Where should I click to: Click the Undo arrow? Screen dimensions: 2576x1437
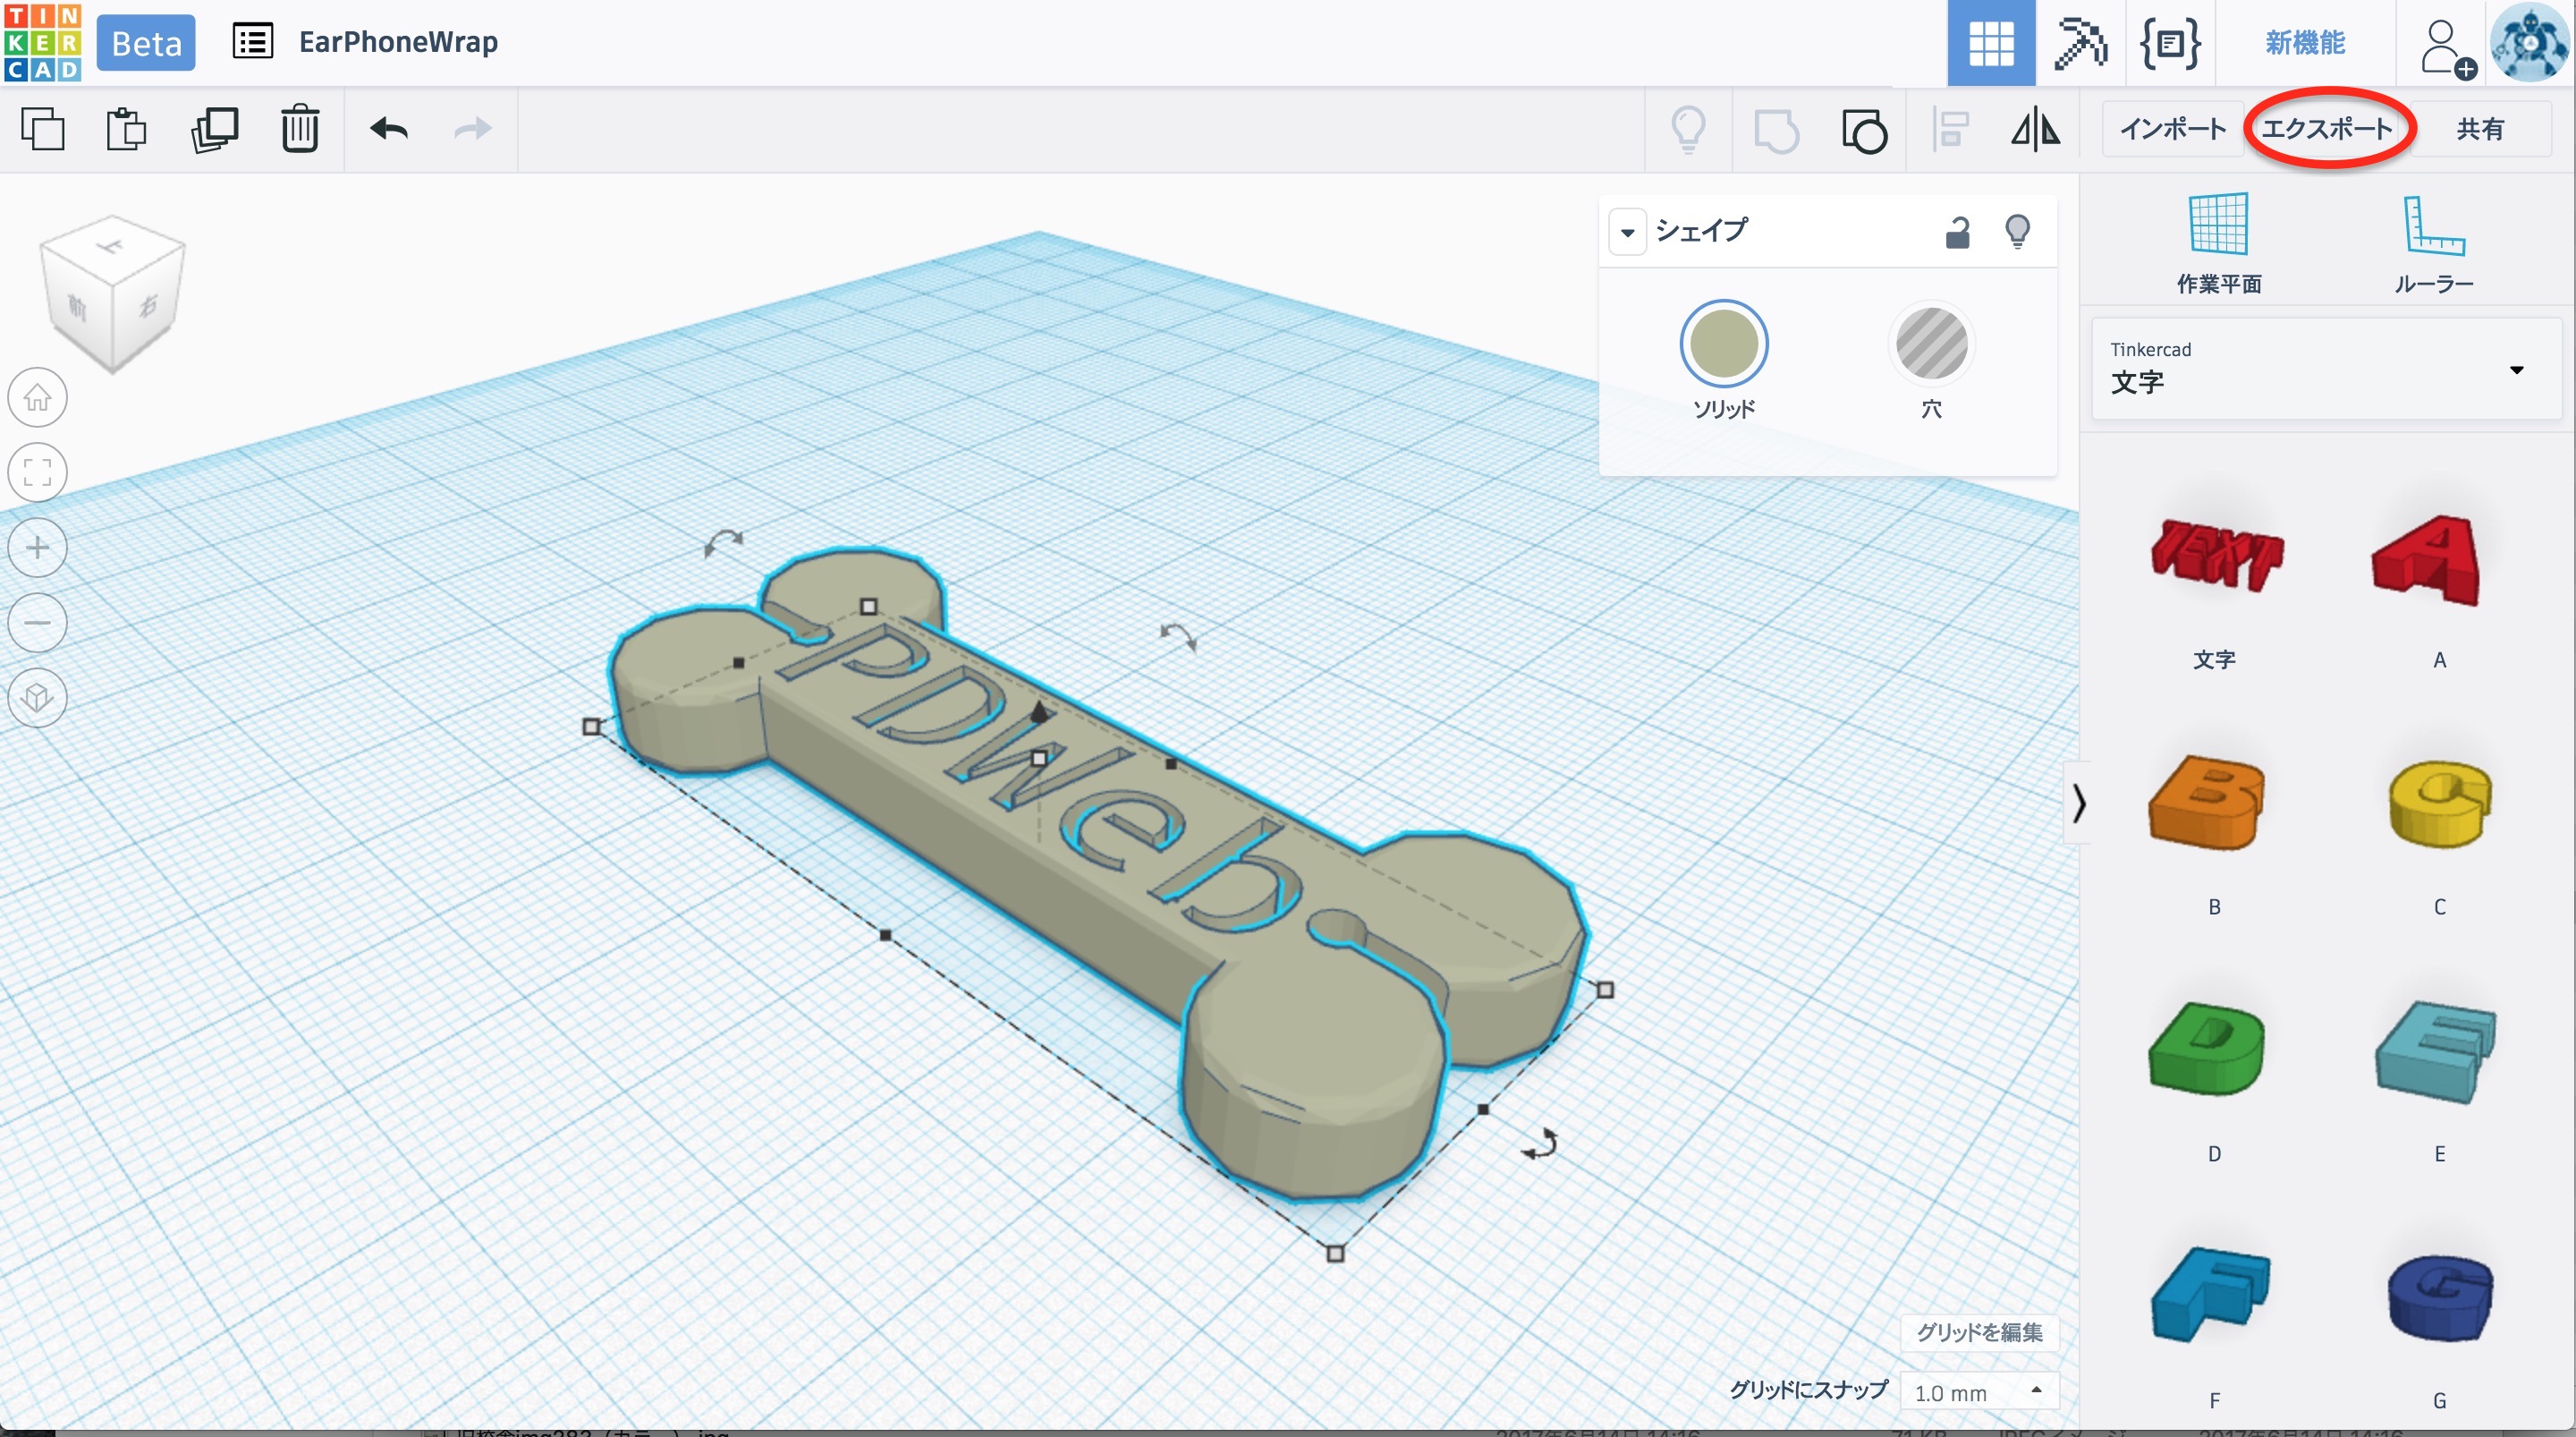(x=389, y=129)
